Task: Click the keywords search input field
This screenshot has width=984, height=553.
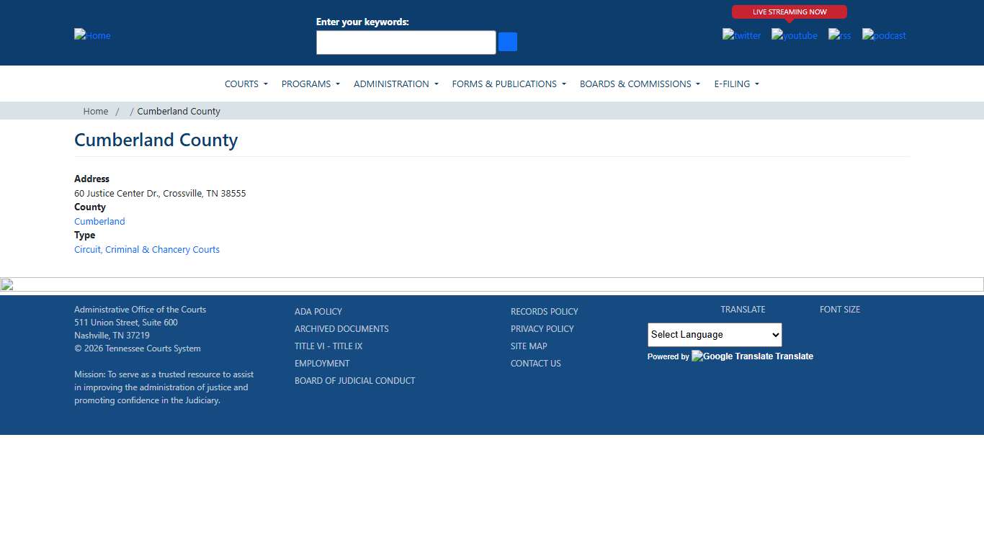Action: point(406,42)
